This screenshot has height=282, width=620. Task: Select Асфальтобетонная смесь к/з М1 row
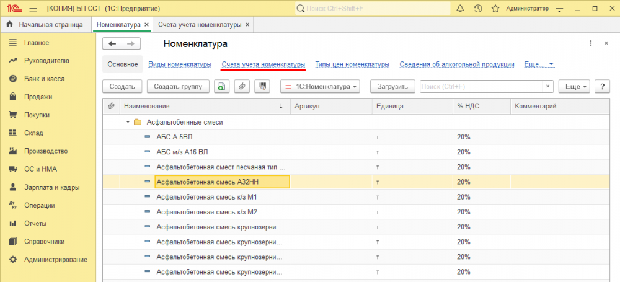[356, 197]
